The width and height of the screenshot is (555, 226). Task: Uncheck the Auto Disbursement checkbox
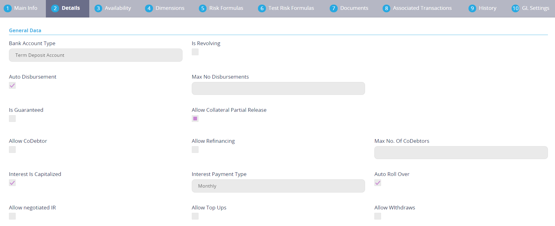pyautogui.click(x=12, y=85)
